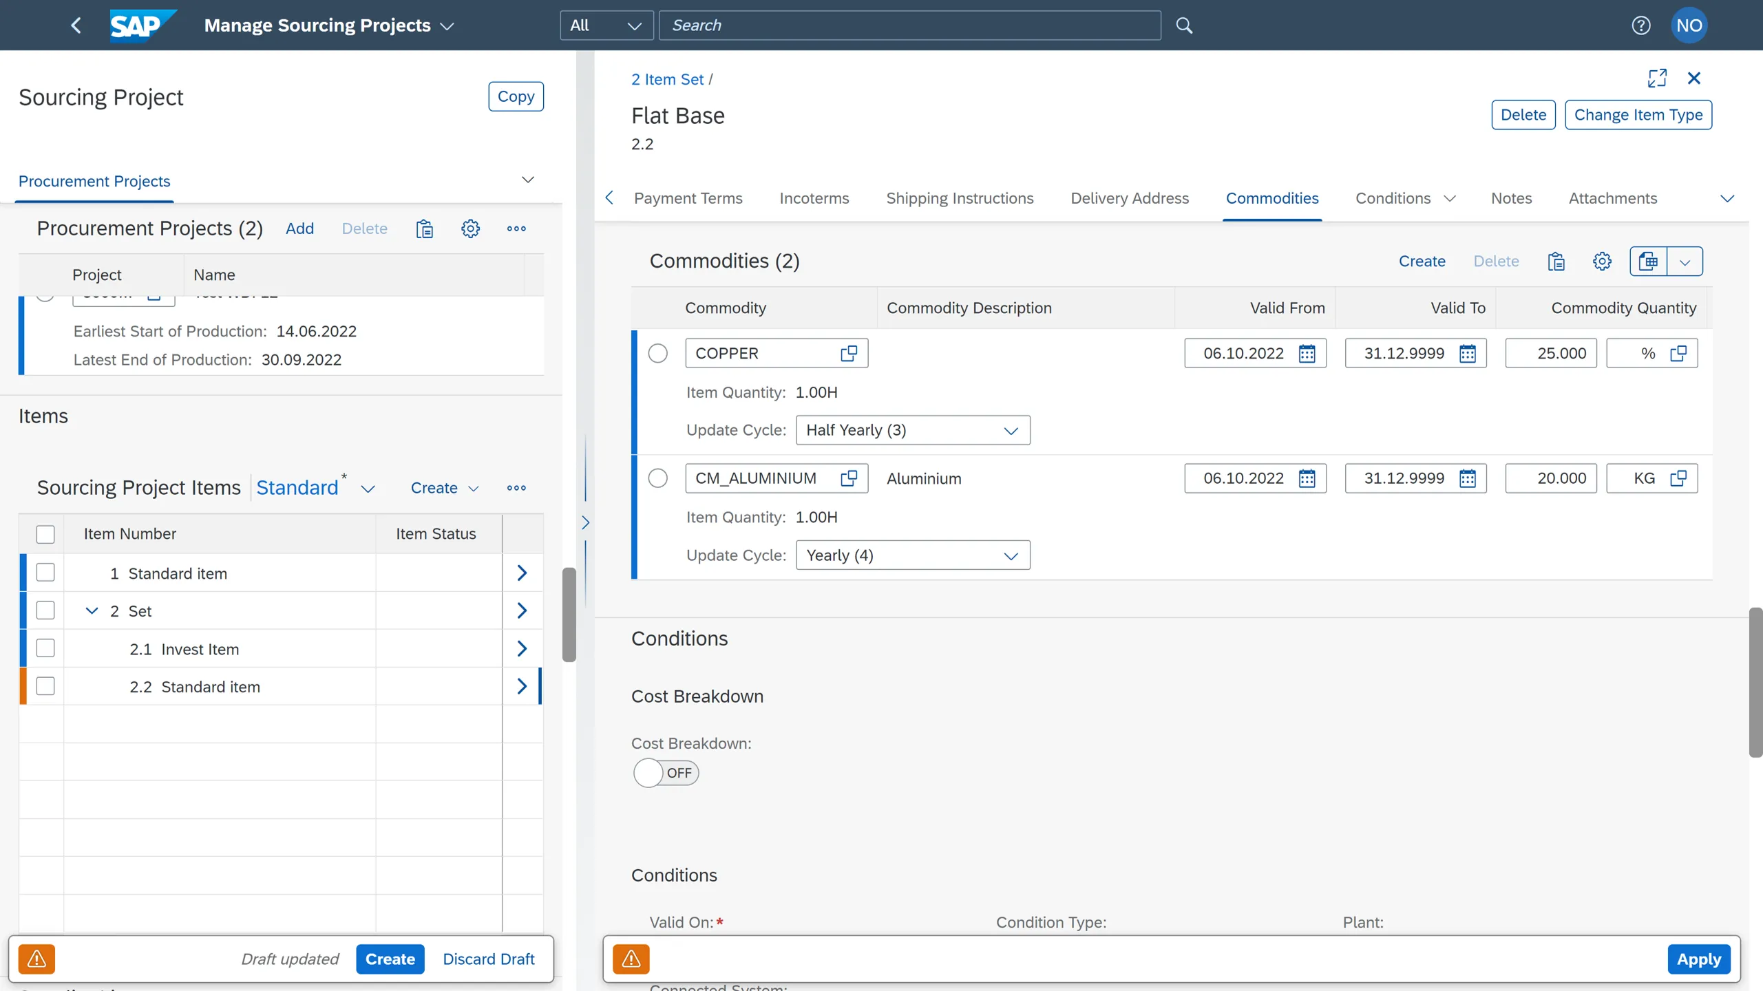Open more options menu for Sourcing Project Items
The width and height of the screenshot is (1763, 991).
tap(516, 487)
